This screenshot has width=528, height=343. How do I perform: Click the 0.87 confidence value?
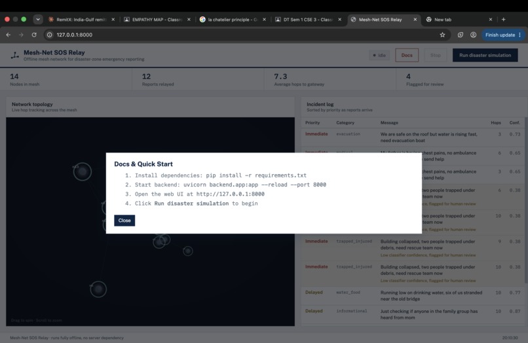tap(515, 312)
